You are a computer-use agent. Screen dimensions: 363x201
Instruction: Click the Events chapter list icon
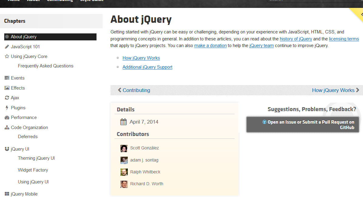click(x=7, y=78)
